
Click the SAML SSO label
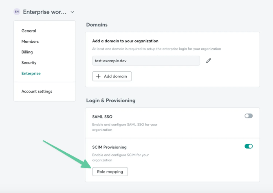click(x=102, y=117)
